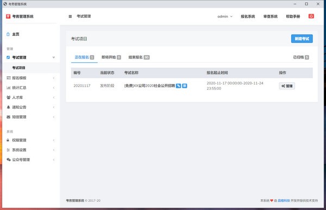Image resolution: width=326 pixels, height=210 pixels.
Task: Click the 管理 button for exam 20201117
Action: pyautogui.click(x=287, y=86)
